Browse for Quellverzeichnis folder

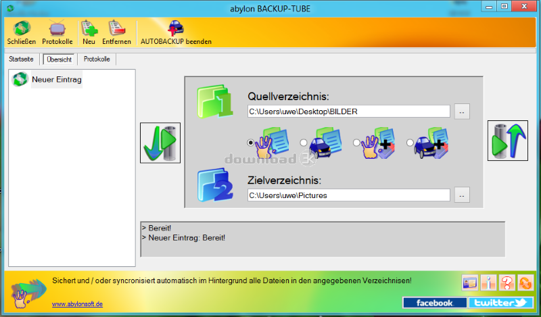[462, 112]
